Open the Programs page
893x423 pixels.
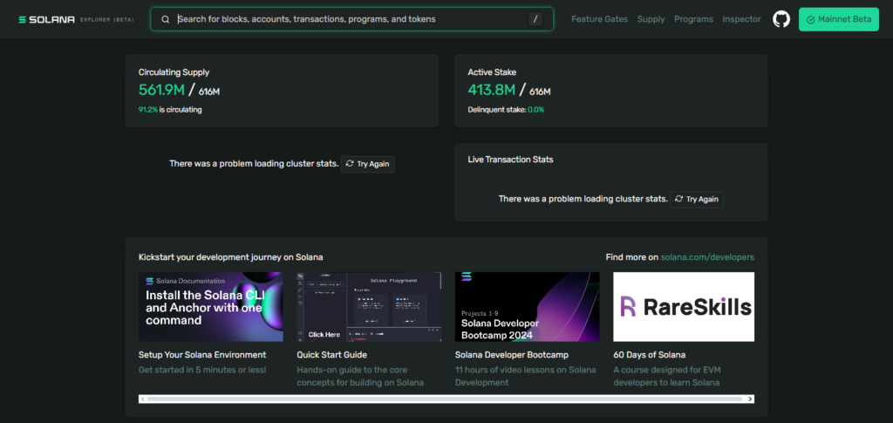pos(693,19)
